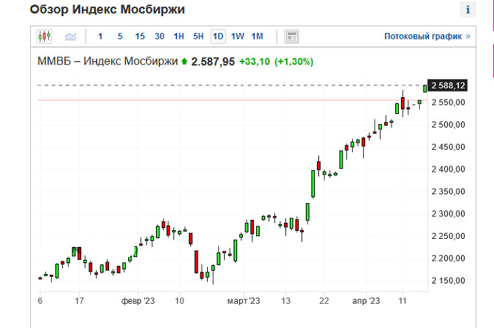Click the 2 150,00 price axis label
Viewport: 494px width, 328px height.
[x=449, y=281]
